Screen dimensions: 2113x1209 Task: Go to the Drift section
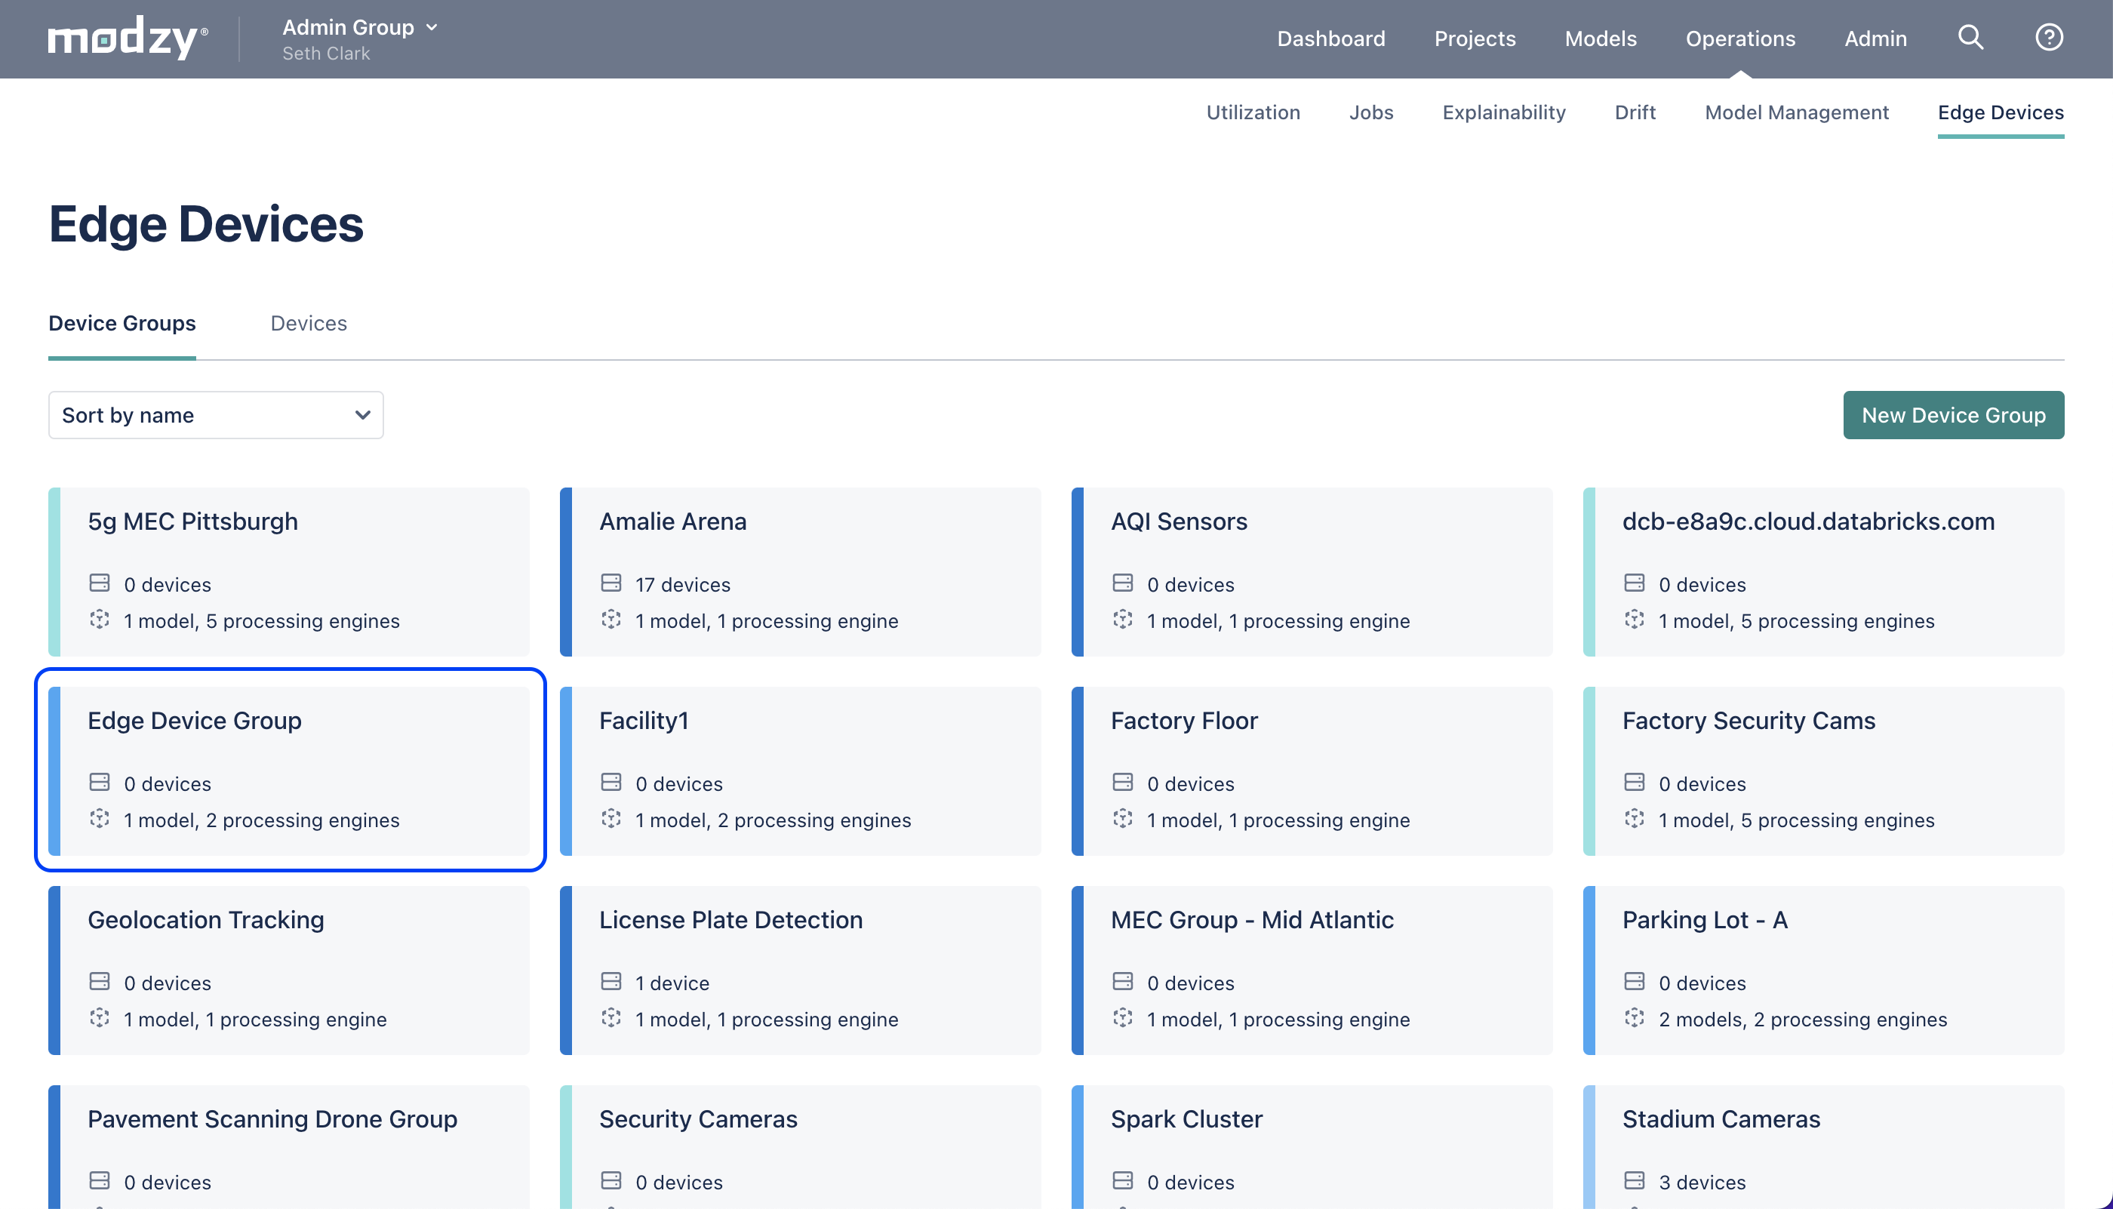click(x=1634, y=112)
